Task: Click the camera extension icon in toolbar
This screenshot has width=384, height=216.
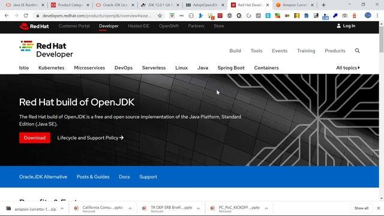Action: (344, 16)
